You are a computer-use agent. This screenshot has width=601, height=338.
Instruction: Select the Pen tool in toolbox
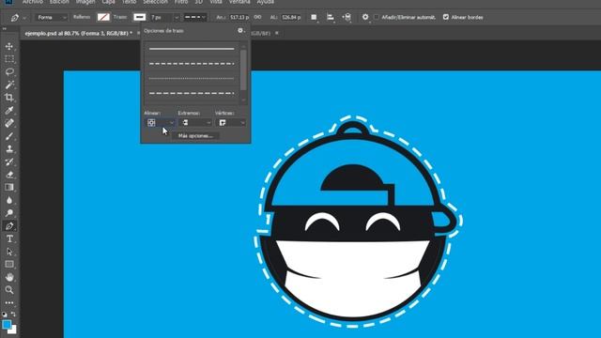point(9,225)
